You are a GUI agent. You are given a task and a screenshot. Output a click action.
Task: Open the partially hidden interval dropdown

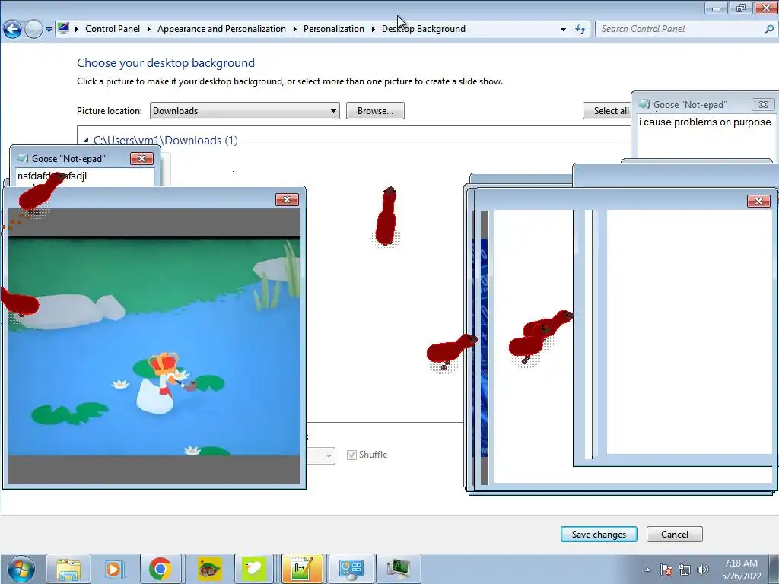tap(322, 455)
